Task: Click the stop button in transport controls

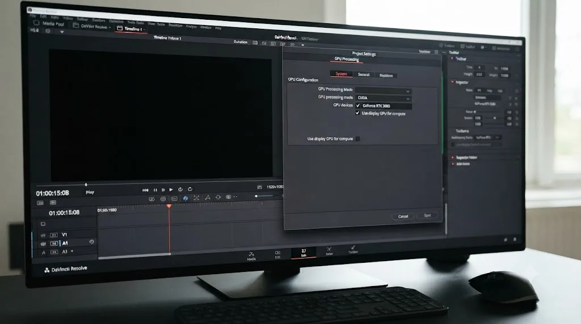Action: [163, 190]
